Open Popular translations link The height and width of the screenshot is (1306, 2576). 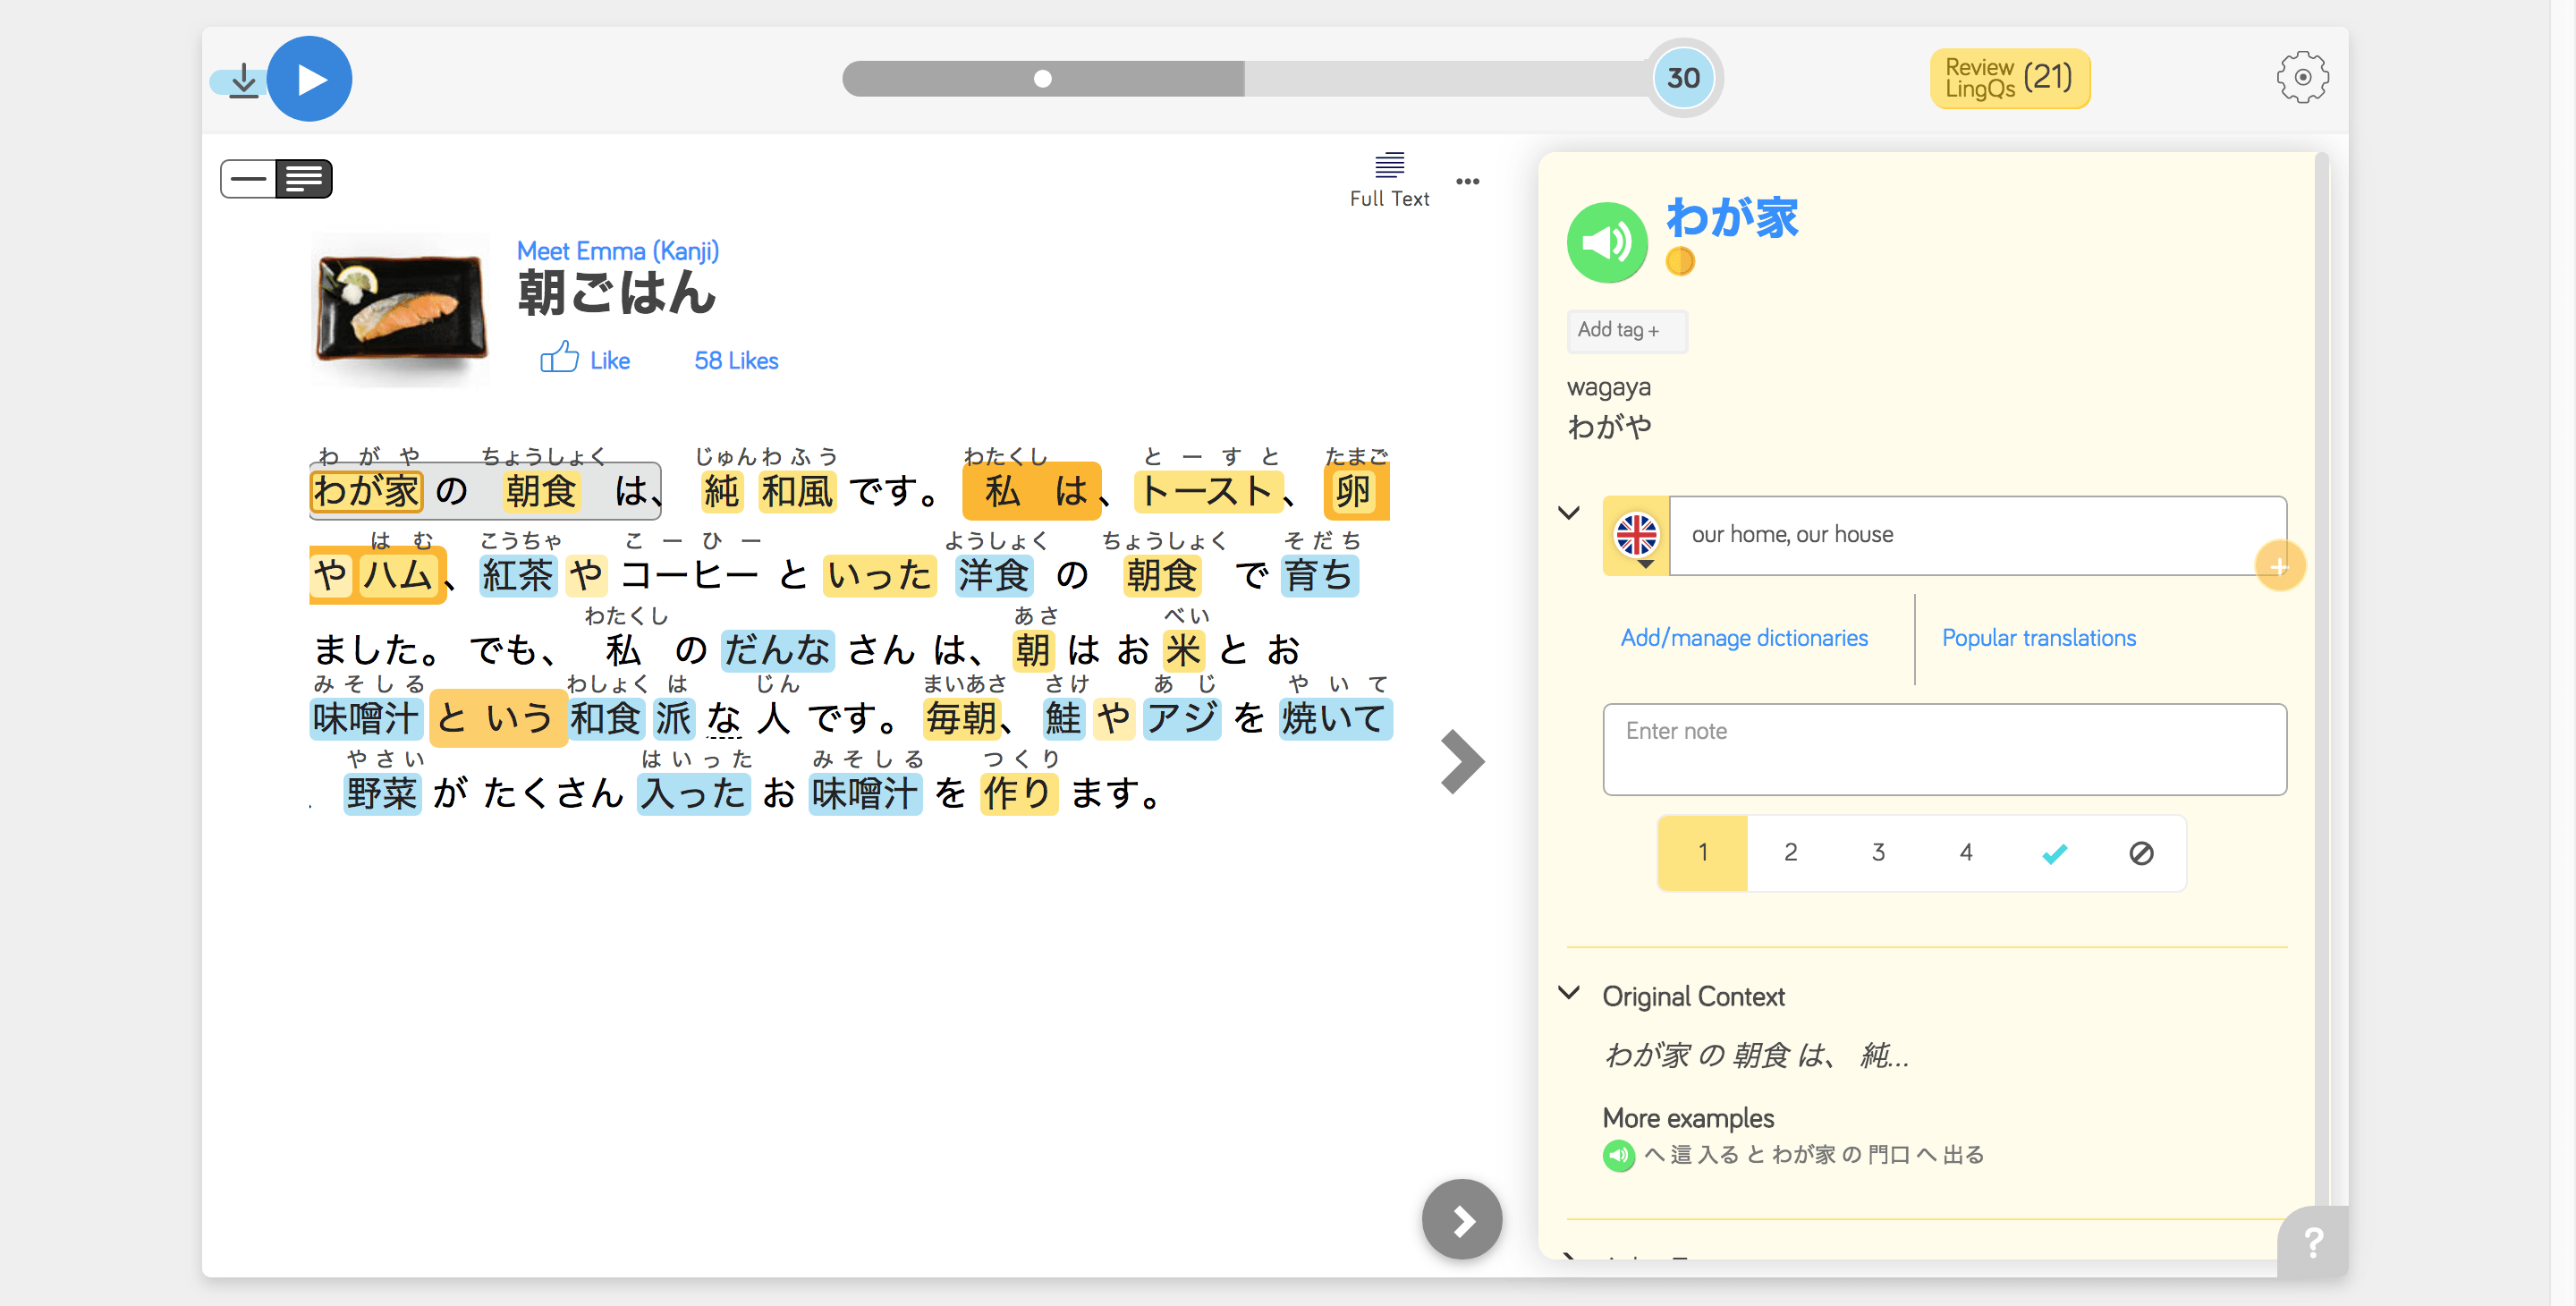coord(2038,638)
